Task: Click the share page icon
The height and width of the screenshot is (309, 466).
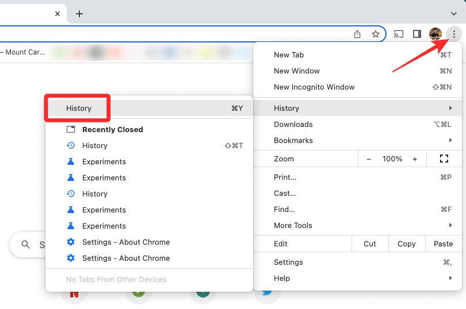Action: [357, 34]
